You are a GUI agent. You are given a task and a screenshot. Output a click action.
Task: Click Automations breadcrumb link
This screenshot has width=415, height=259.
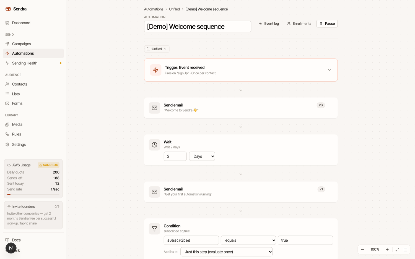(x=154, y=9)
